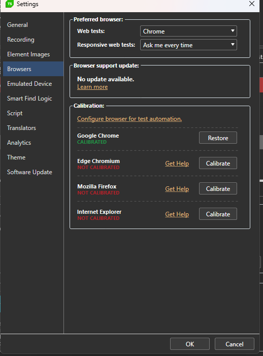
Task: Open Configure browser for test automation link
Action: pyautogui.click(x=129, y=119)
